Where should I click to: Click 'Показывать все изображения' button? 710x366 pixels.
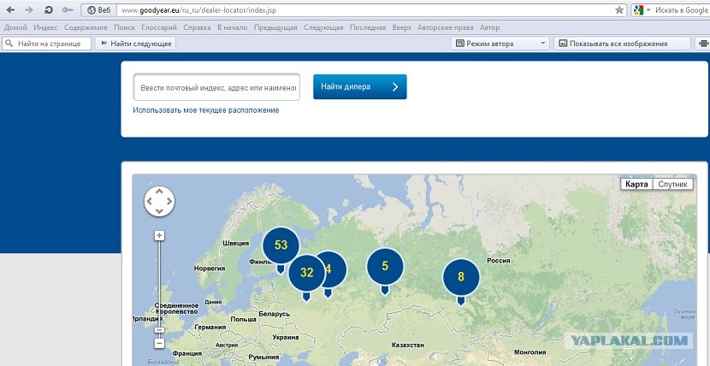622,44
